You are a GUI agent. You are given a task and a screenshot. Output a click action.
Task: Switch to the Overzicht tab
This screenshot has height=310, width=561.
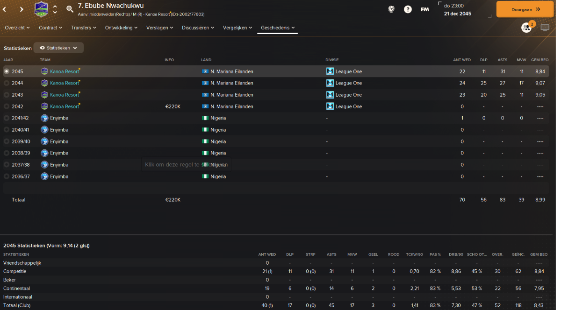(17, 28)
